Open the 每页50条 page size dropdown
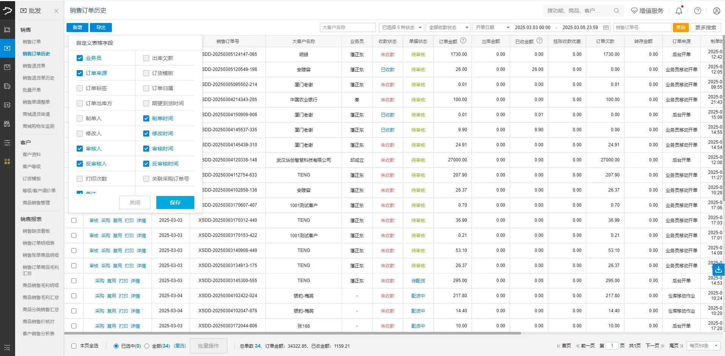This screenshot has width=725, height=356. [x=703, y=346]
